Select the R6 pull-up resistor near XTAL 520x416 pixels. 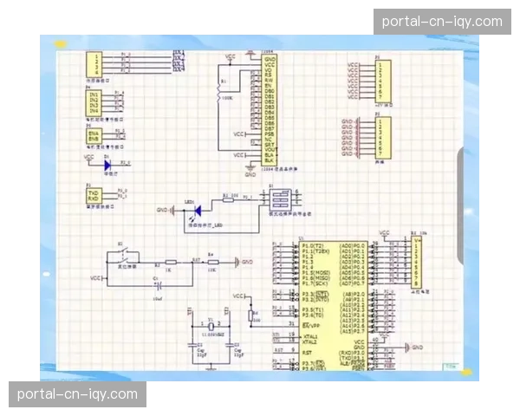(x=252, y=316)
